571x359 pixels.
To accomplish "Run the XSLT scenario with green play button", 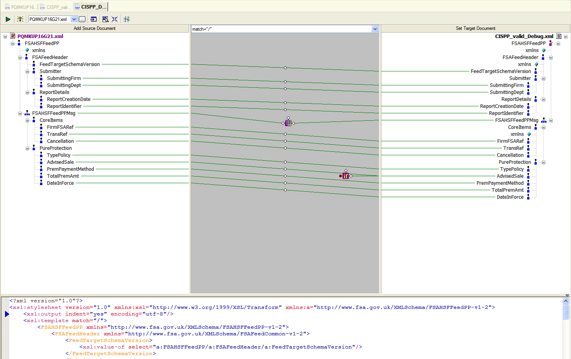I will (x=8, y=19).
